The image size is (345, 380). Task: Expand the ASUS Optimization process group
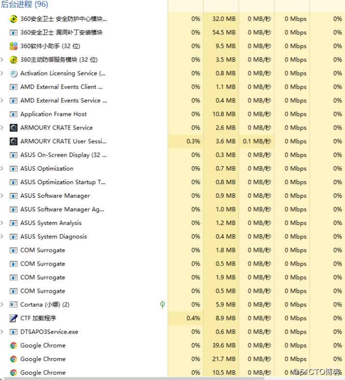coord(2,169)
